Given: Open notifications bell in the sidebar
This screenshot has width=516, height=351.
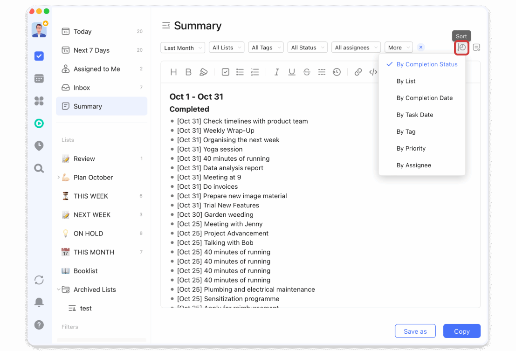Looking at the screenshot, I should 39,303.
